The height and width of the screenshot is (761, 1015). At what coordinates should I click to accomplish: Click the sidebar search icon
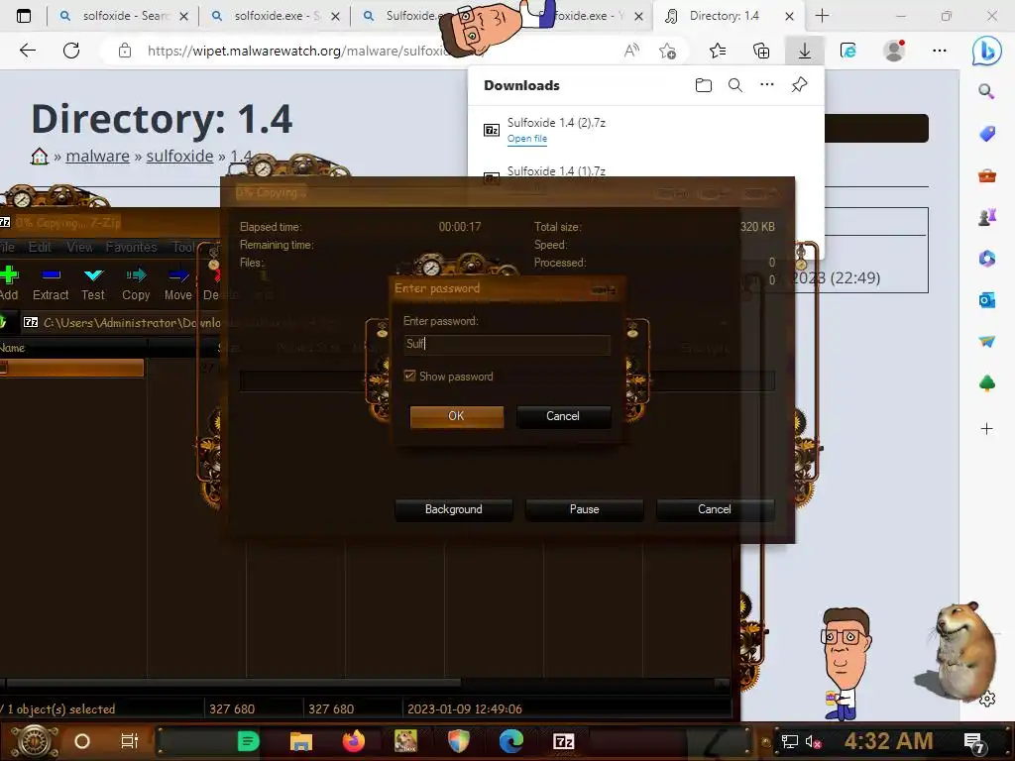coord(986,91)
